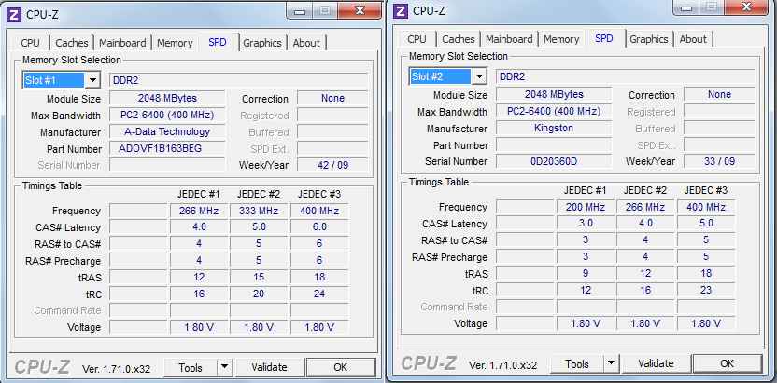Open the CPU tab in left window
The image size is (777, 383).
30,43
